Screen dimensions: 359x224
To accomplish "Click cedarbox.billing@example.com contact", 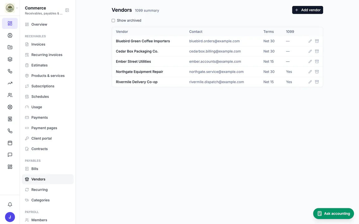I will [215, 51].
